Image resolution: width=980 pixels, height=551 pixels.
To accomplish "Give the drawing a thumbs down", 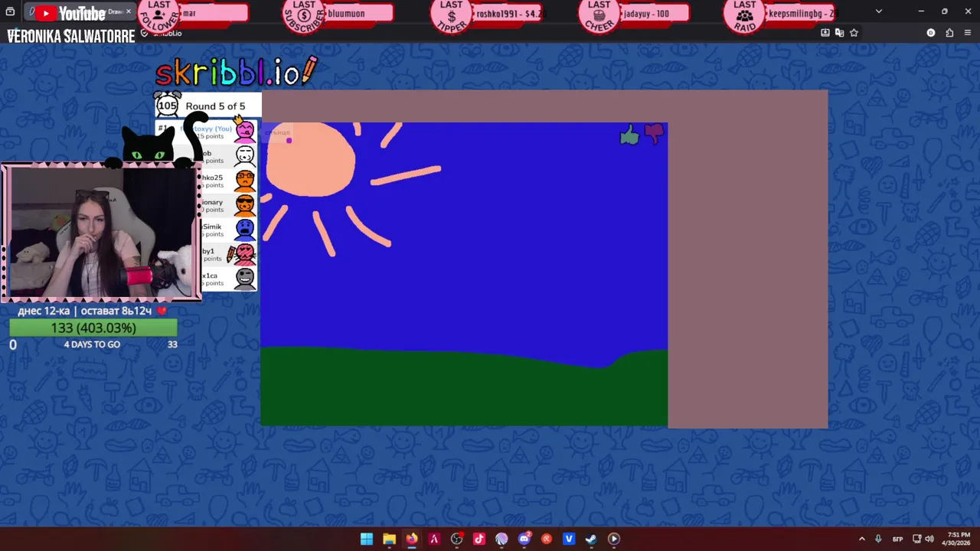I will [654, 134].
